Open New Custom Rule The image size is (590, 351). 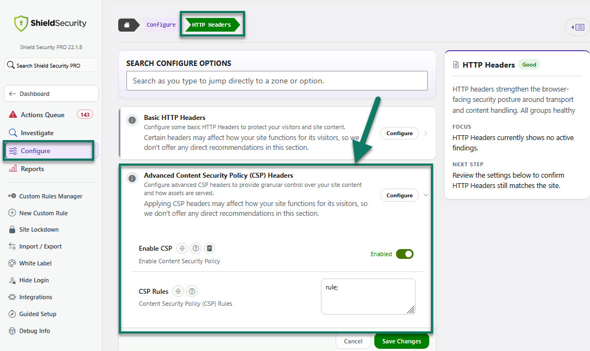point(43,213)
